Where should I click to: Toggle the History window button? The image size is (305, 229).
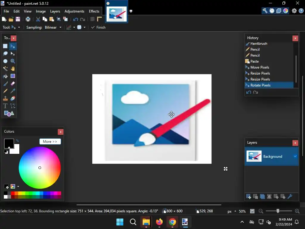coord(272,11)
